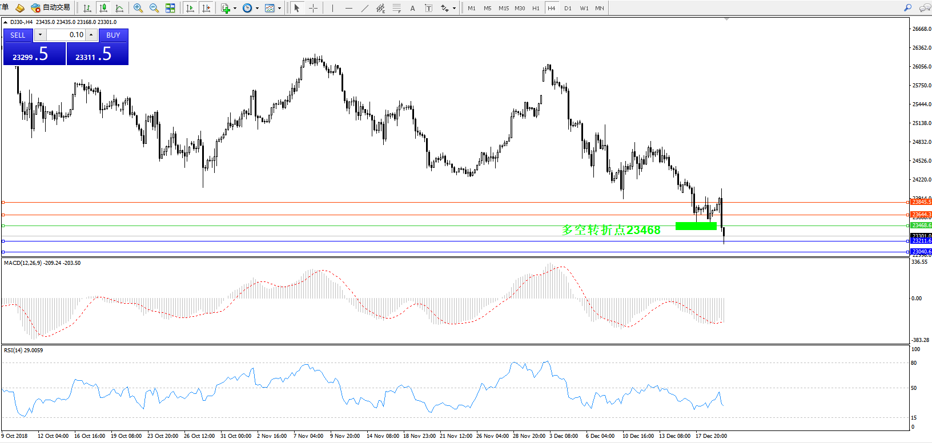Image resolution: width=932 pixels, height=443 pixels.
Task: Toggle chart shift button
Action: pyautogui.click(x=206, y=8)
